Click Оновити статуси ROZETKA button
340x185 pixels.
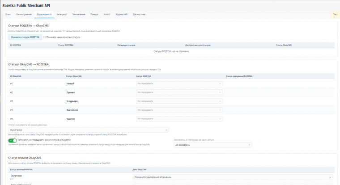tap(25, 37)
